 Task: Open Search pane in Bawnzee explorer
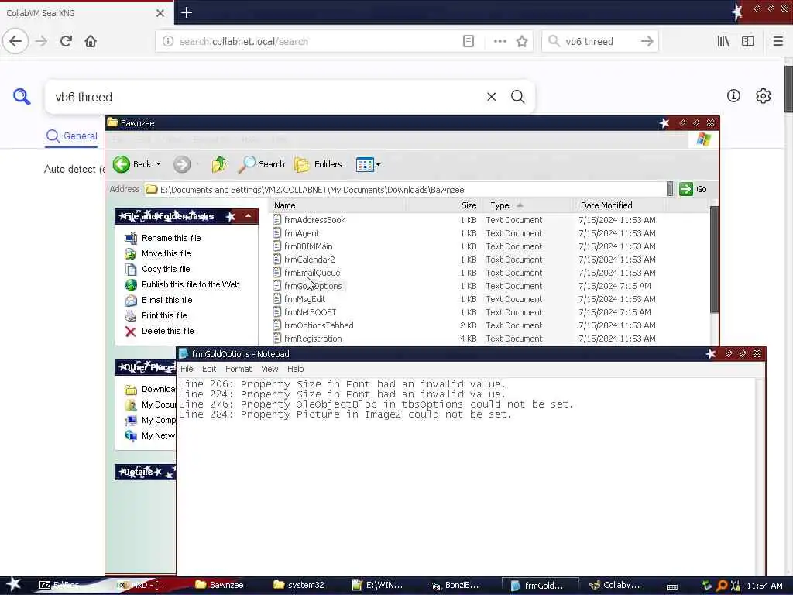[262, 164]
